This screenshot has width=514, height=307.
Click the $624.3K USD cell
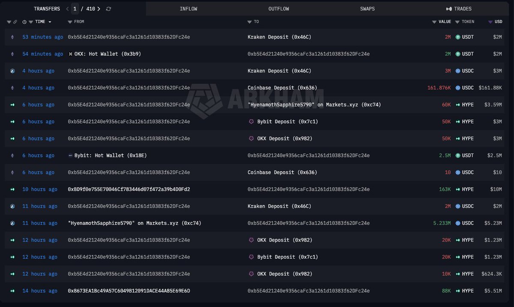click(492, 274)
